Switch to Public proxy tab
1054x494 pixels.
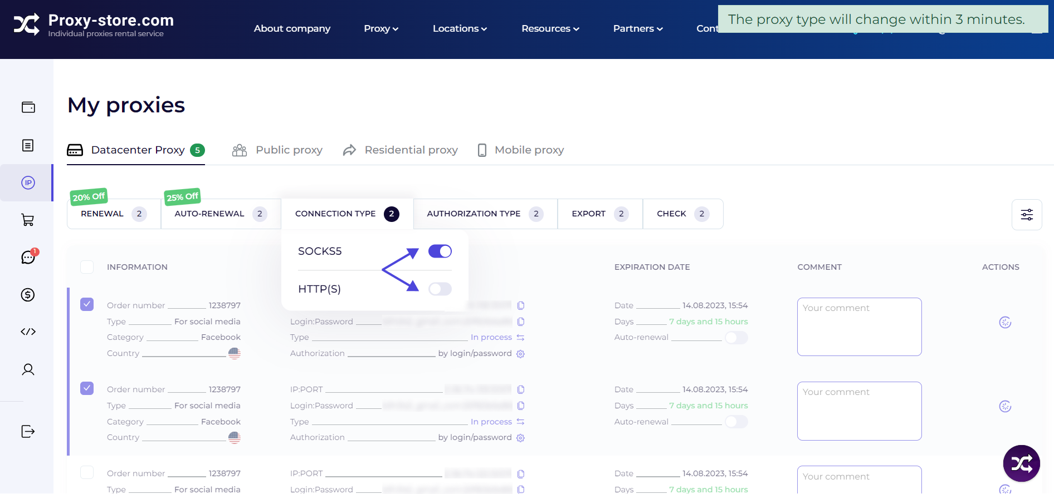(x=277, y=150)
